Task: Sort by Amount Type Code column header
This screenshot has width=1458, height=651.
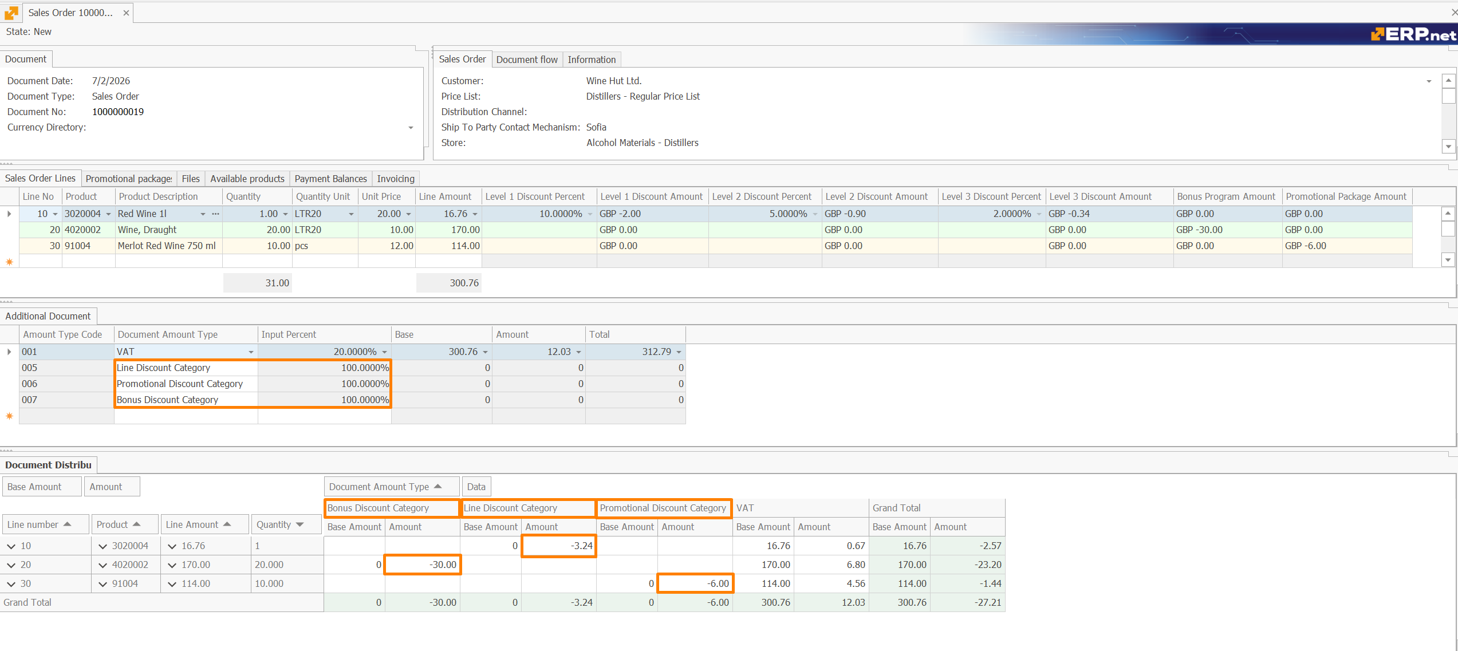Action: [66, 334]
